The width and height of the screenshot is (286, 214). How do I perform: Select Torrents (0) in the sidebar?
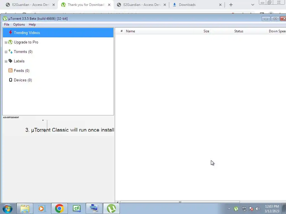click(x=23, y=52)
